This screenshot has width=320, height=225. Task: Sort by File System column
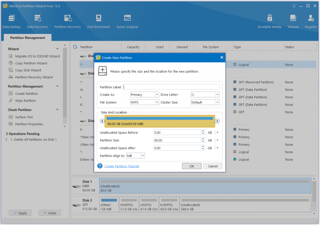click(x=211, y=47)
